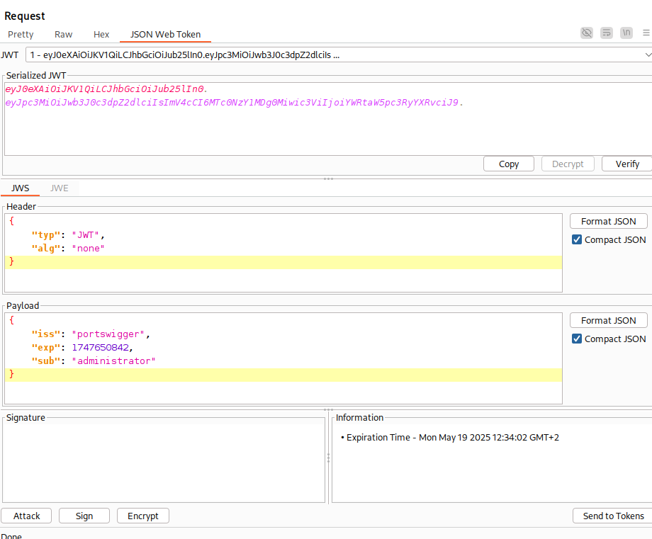This screenshot has width=652, height=539.
Task: Click the "none" value of alg in Header
Action: click(x=88, y=248)
